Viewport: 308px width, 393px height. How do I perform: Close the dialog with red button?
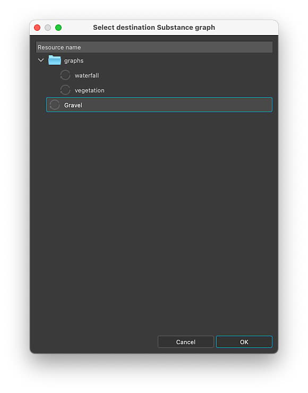pyautogui.click(x=37, y=28)
